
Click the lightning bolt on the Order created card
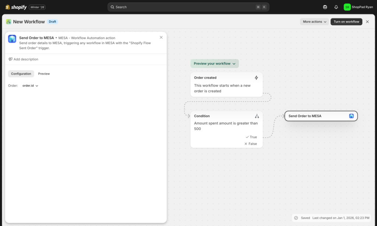[x=257, y=78]
